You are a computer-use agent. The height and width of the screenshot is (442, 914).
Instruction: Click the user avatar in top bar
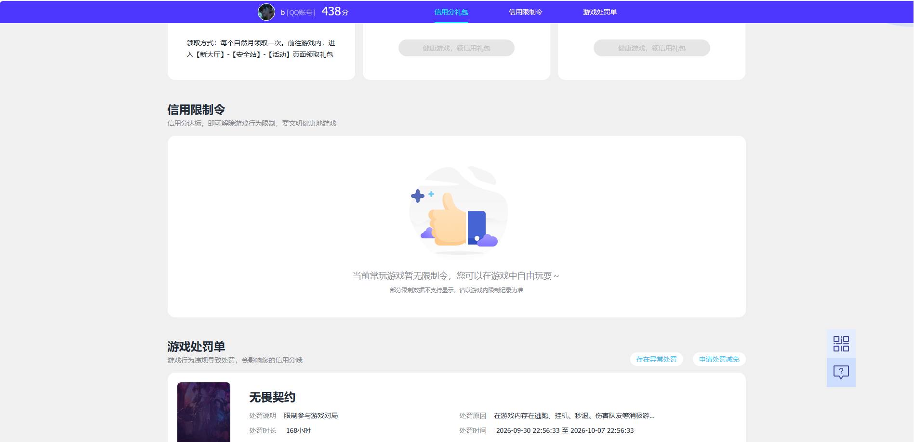pos(266,12)
